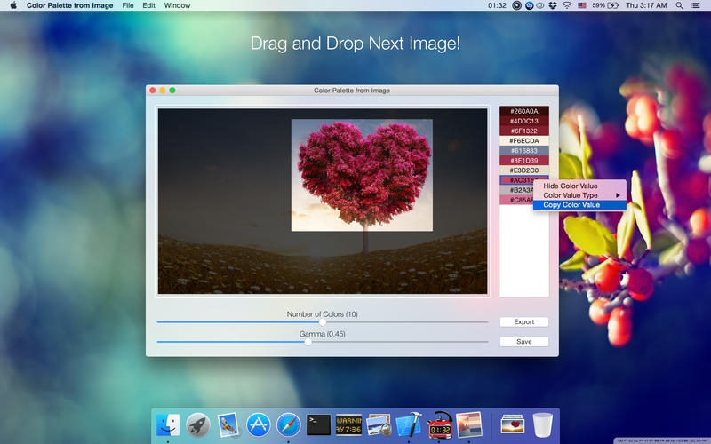Open the US flag input source menu
This screenshot has height=444, width=711.
pyautogui.click(x=582, y=5)
